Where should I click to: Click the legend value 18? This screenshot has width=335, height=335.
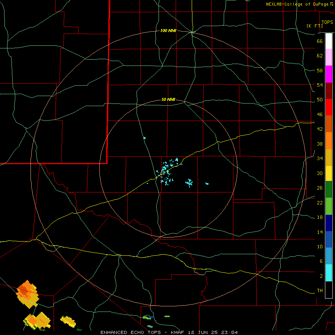tap(320, 217)
